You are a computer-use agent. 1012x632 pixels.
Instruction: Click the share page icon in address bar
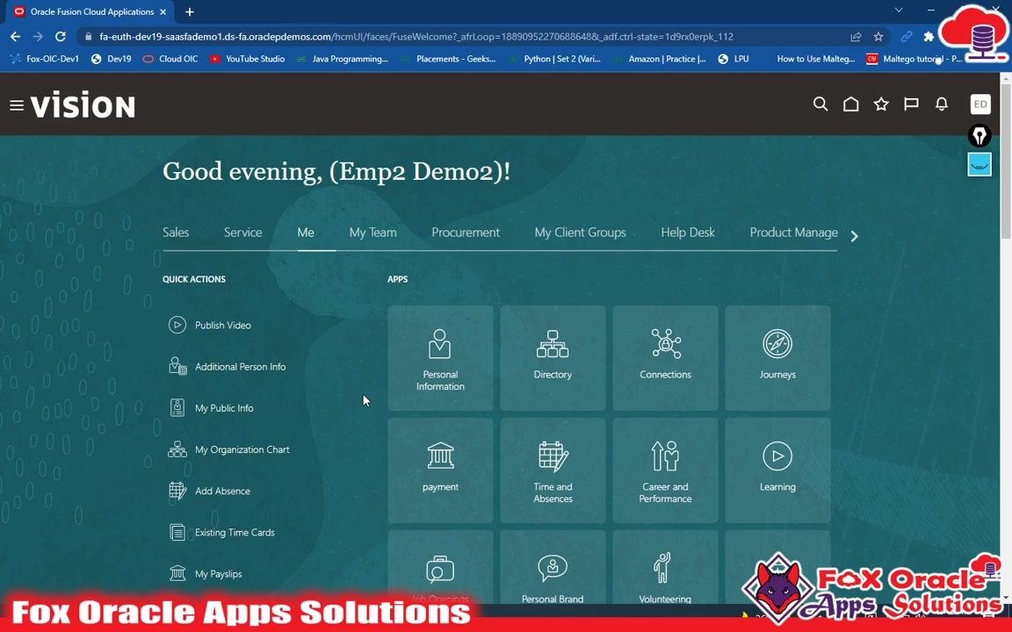coord(856,37)
